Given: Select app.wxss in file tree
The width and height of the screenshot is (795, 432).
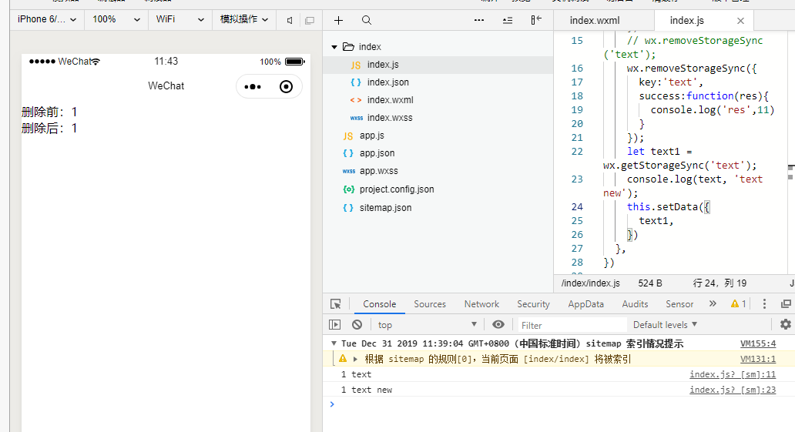Looking at the screenshot, I should coord(438,171).
